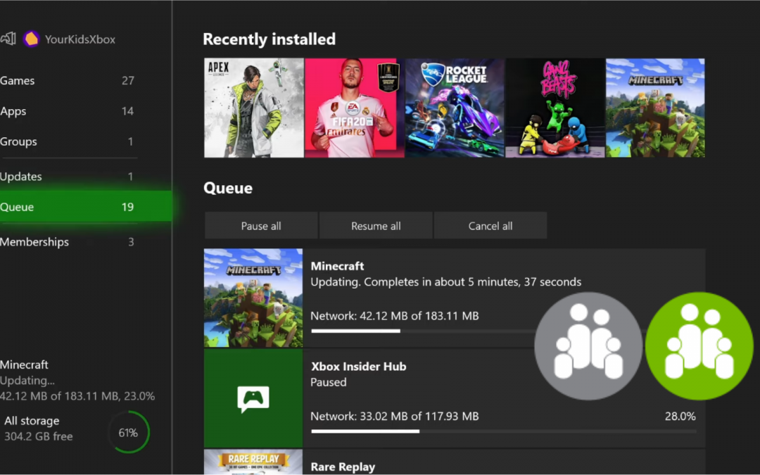Screen dimensions: 760x475
Task: Click the sidebar 'Updating...' status text
Action: (x=27, y=381)
